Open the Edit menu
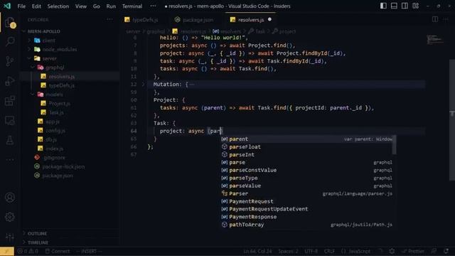The image size is (455, 256). pyautogui.click(x=36, y=6)
